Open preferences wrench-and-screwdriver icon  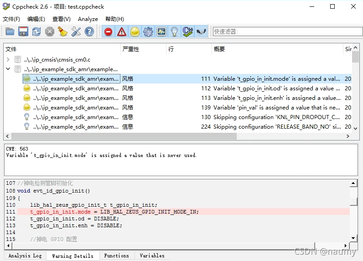pos(76,31)
